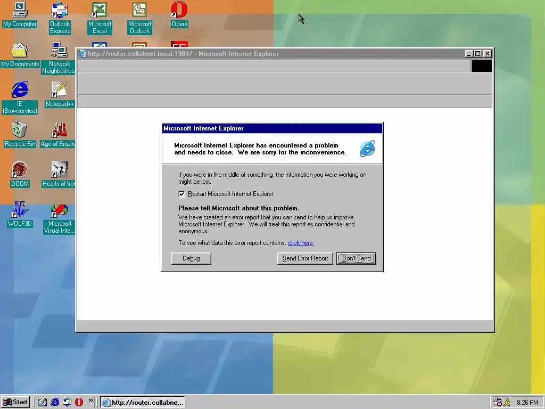545x409 pixels.
Task: Select the IE (Browservice) desktop icon
Action: (20, 97)
